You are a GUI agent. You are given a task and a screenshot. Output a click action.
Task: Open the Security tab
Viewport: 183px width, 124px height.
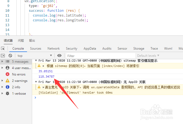[71, 49]
